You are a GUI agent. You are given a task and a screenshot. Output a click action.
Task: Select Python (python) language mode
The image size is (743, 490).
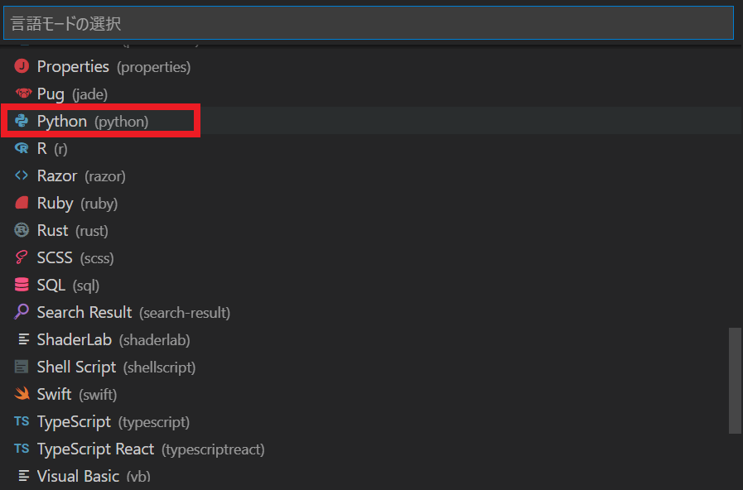click(371, 121)
